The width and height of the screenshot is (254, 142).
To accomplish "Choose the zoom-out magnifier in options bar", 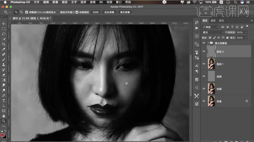I will tap(21, 12).
